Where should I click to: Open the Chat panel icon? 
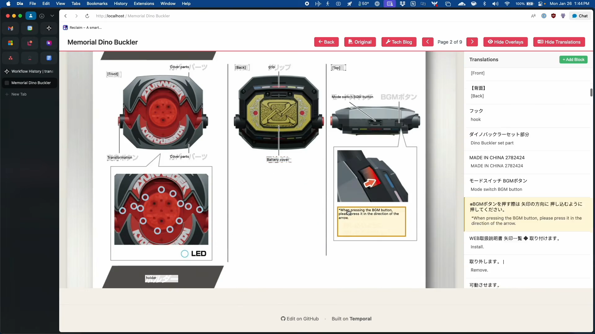pyautogui.click(x=580, y=16)
